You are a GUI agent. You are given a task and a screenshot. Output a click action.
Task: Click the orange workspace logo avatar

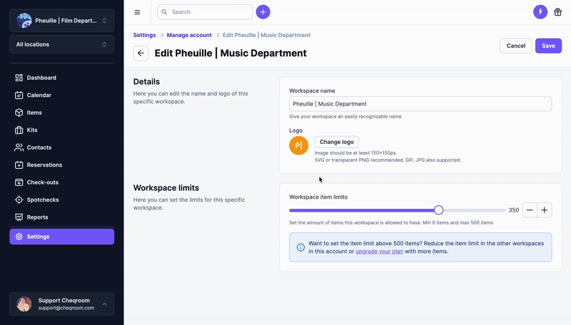pyautogui.click(x=298, y=145)
